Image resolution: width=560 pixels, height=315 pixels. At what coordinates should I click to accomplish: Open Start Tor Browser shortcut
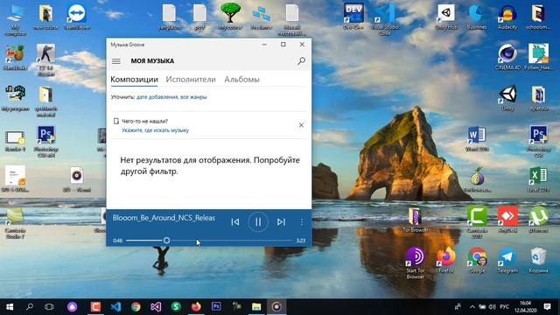(x=416, y=262)
